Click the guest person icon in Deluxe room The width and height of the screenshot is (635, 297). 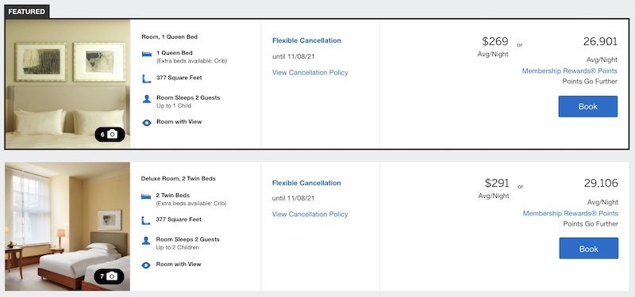pyautogui.click(x=146, y=241)
